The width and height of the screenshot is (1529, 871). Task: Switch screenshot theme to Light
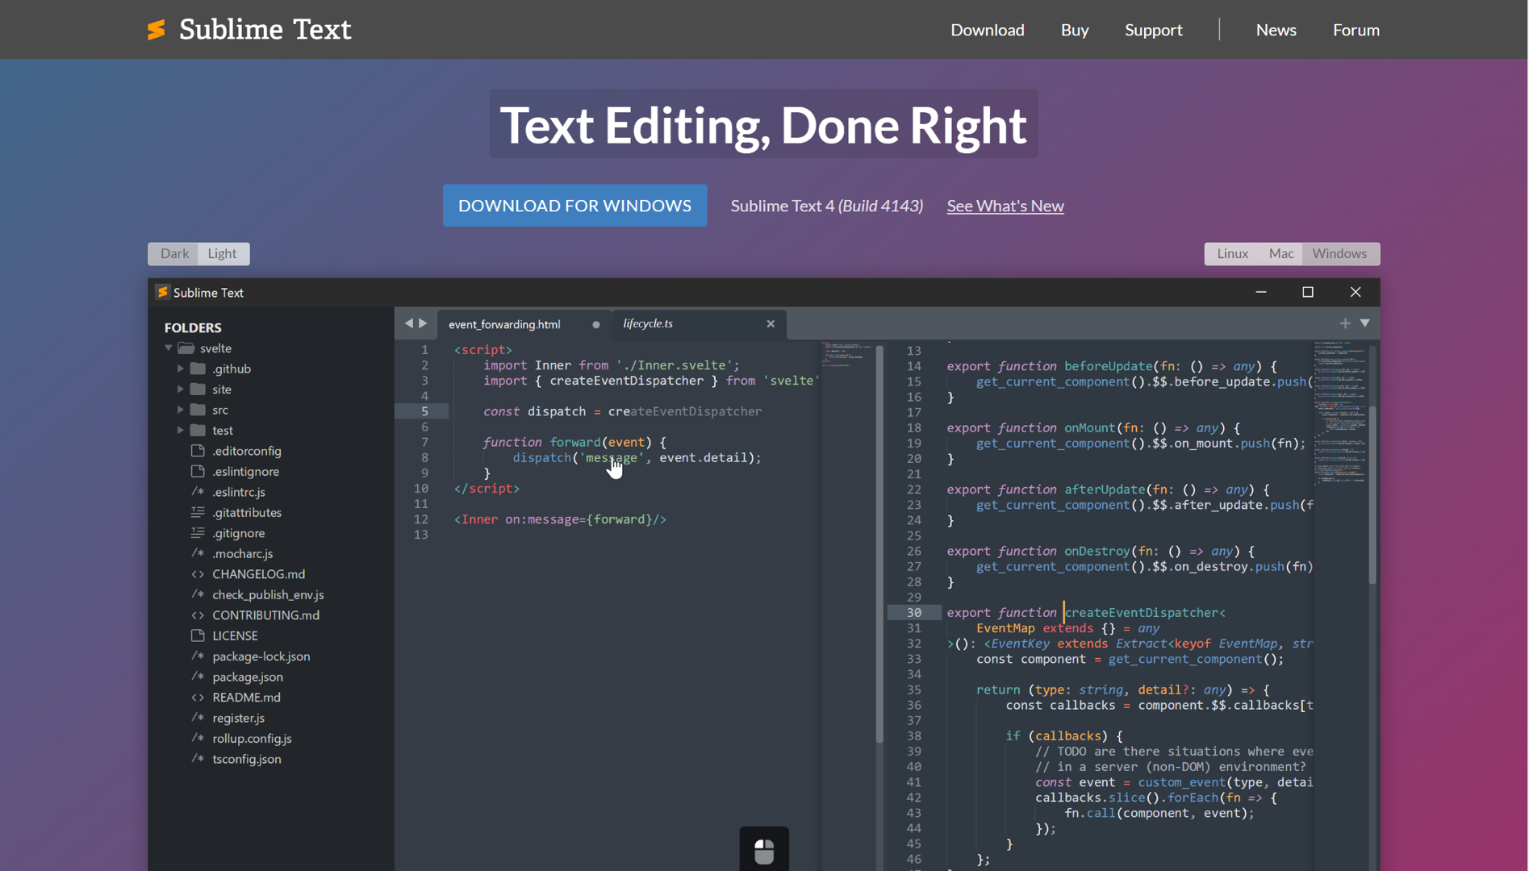tap(222, 253)
